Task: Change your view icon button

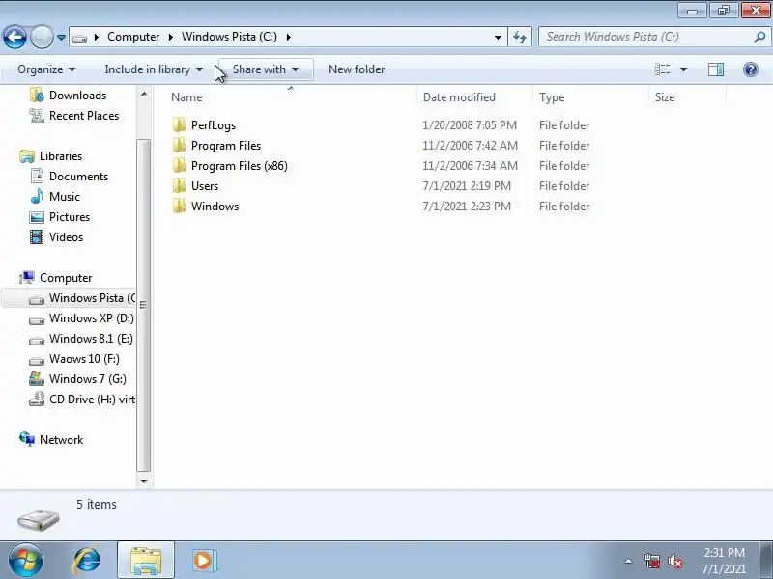Action: (662, 69)
